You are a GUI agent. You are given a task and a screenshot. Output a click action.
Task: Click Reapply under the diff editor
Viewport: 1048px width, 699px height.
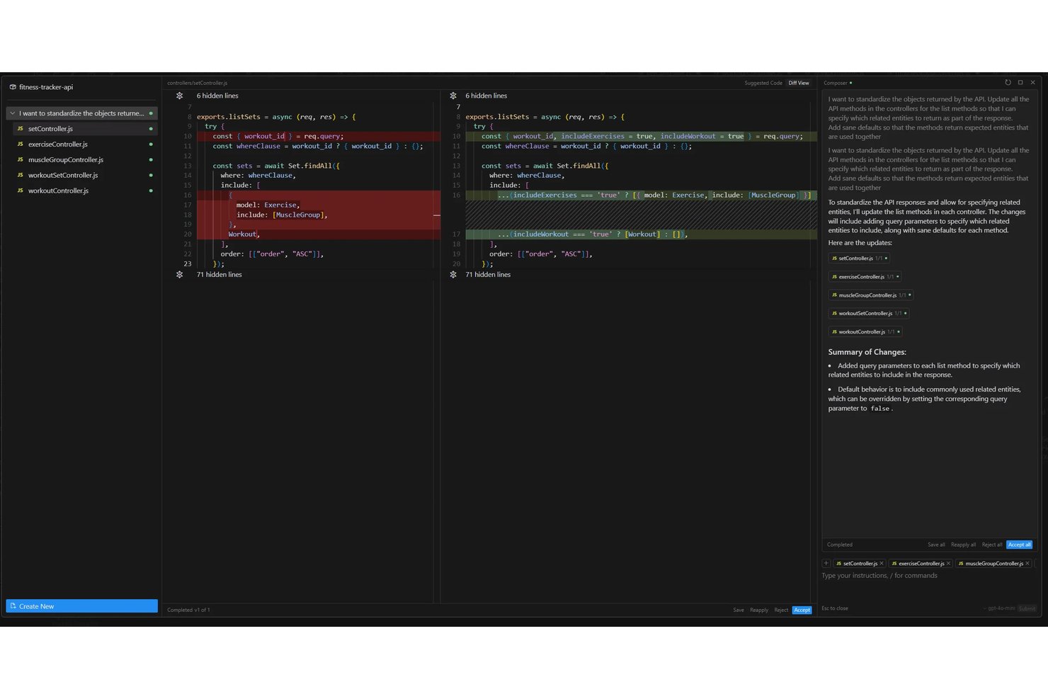[759, 610]
